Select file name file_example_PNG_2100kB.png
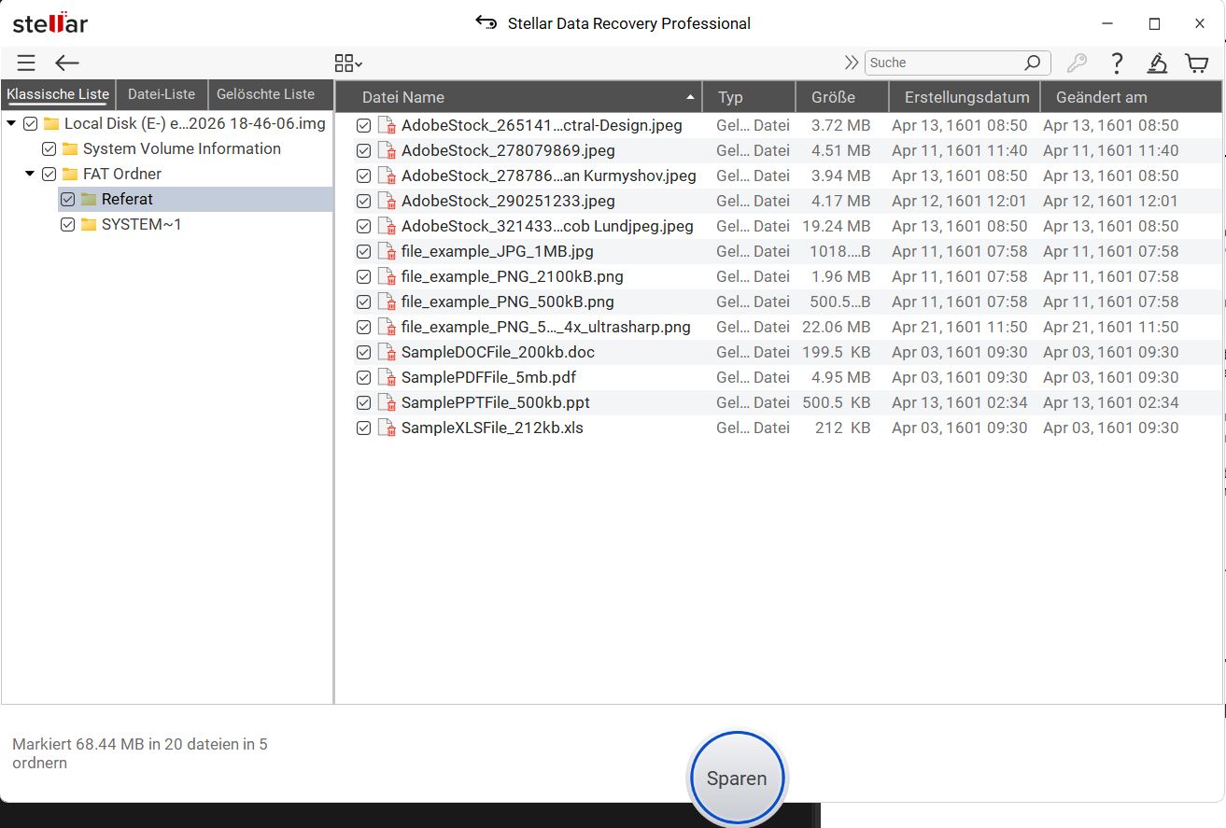Screen dimensions: 1226x828 [513, 276]
